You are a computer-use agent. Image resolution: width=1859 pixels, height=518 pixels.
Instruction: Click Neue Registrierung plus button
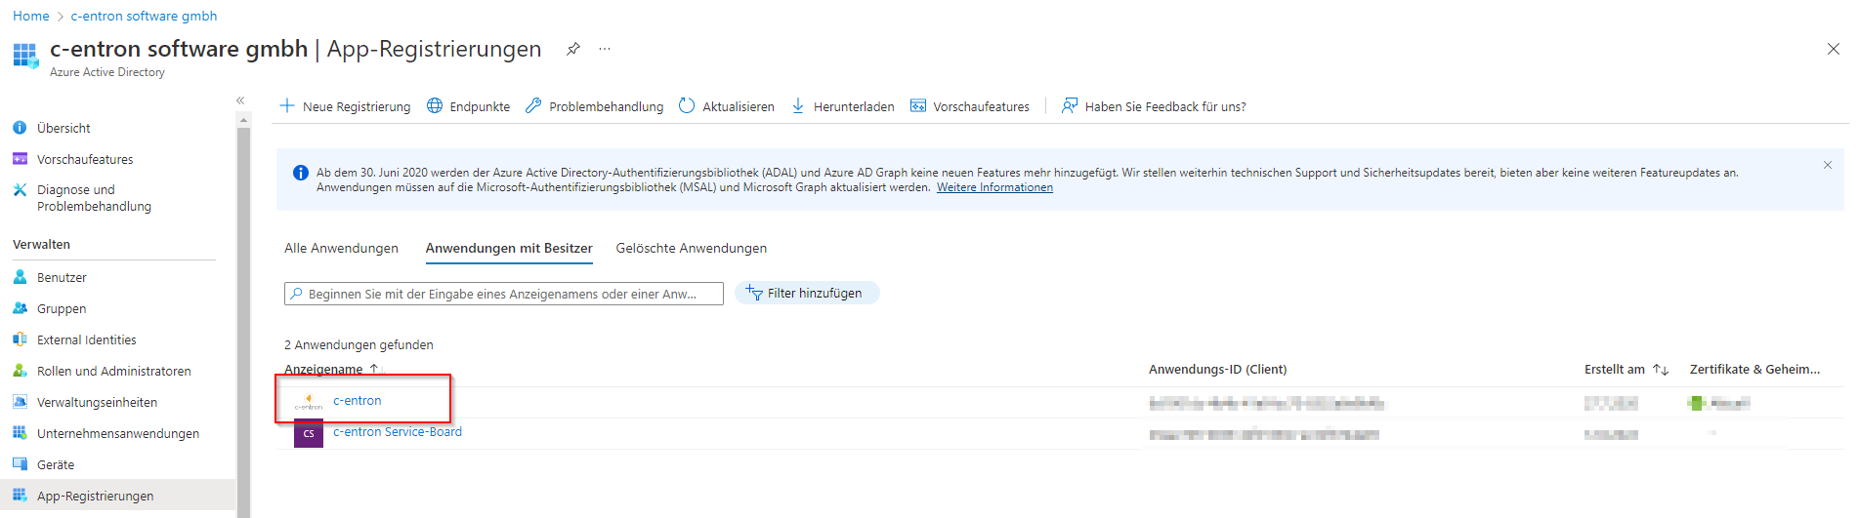[345, 106]
